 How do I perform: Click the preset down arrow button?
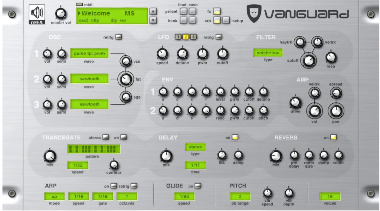pyautogui.click(x=153, y=20)
